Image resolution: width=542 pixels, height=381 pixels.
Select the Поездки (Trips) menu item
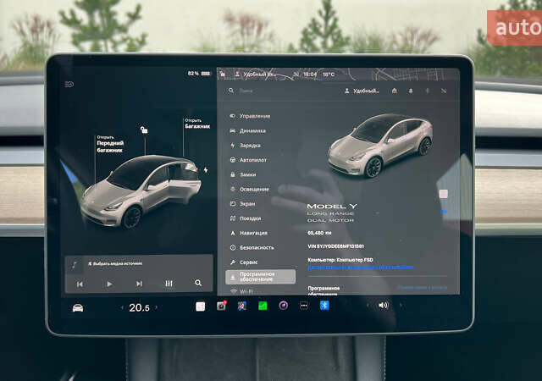point(246,218)
